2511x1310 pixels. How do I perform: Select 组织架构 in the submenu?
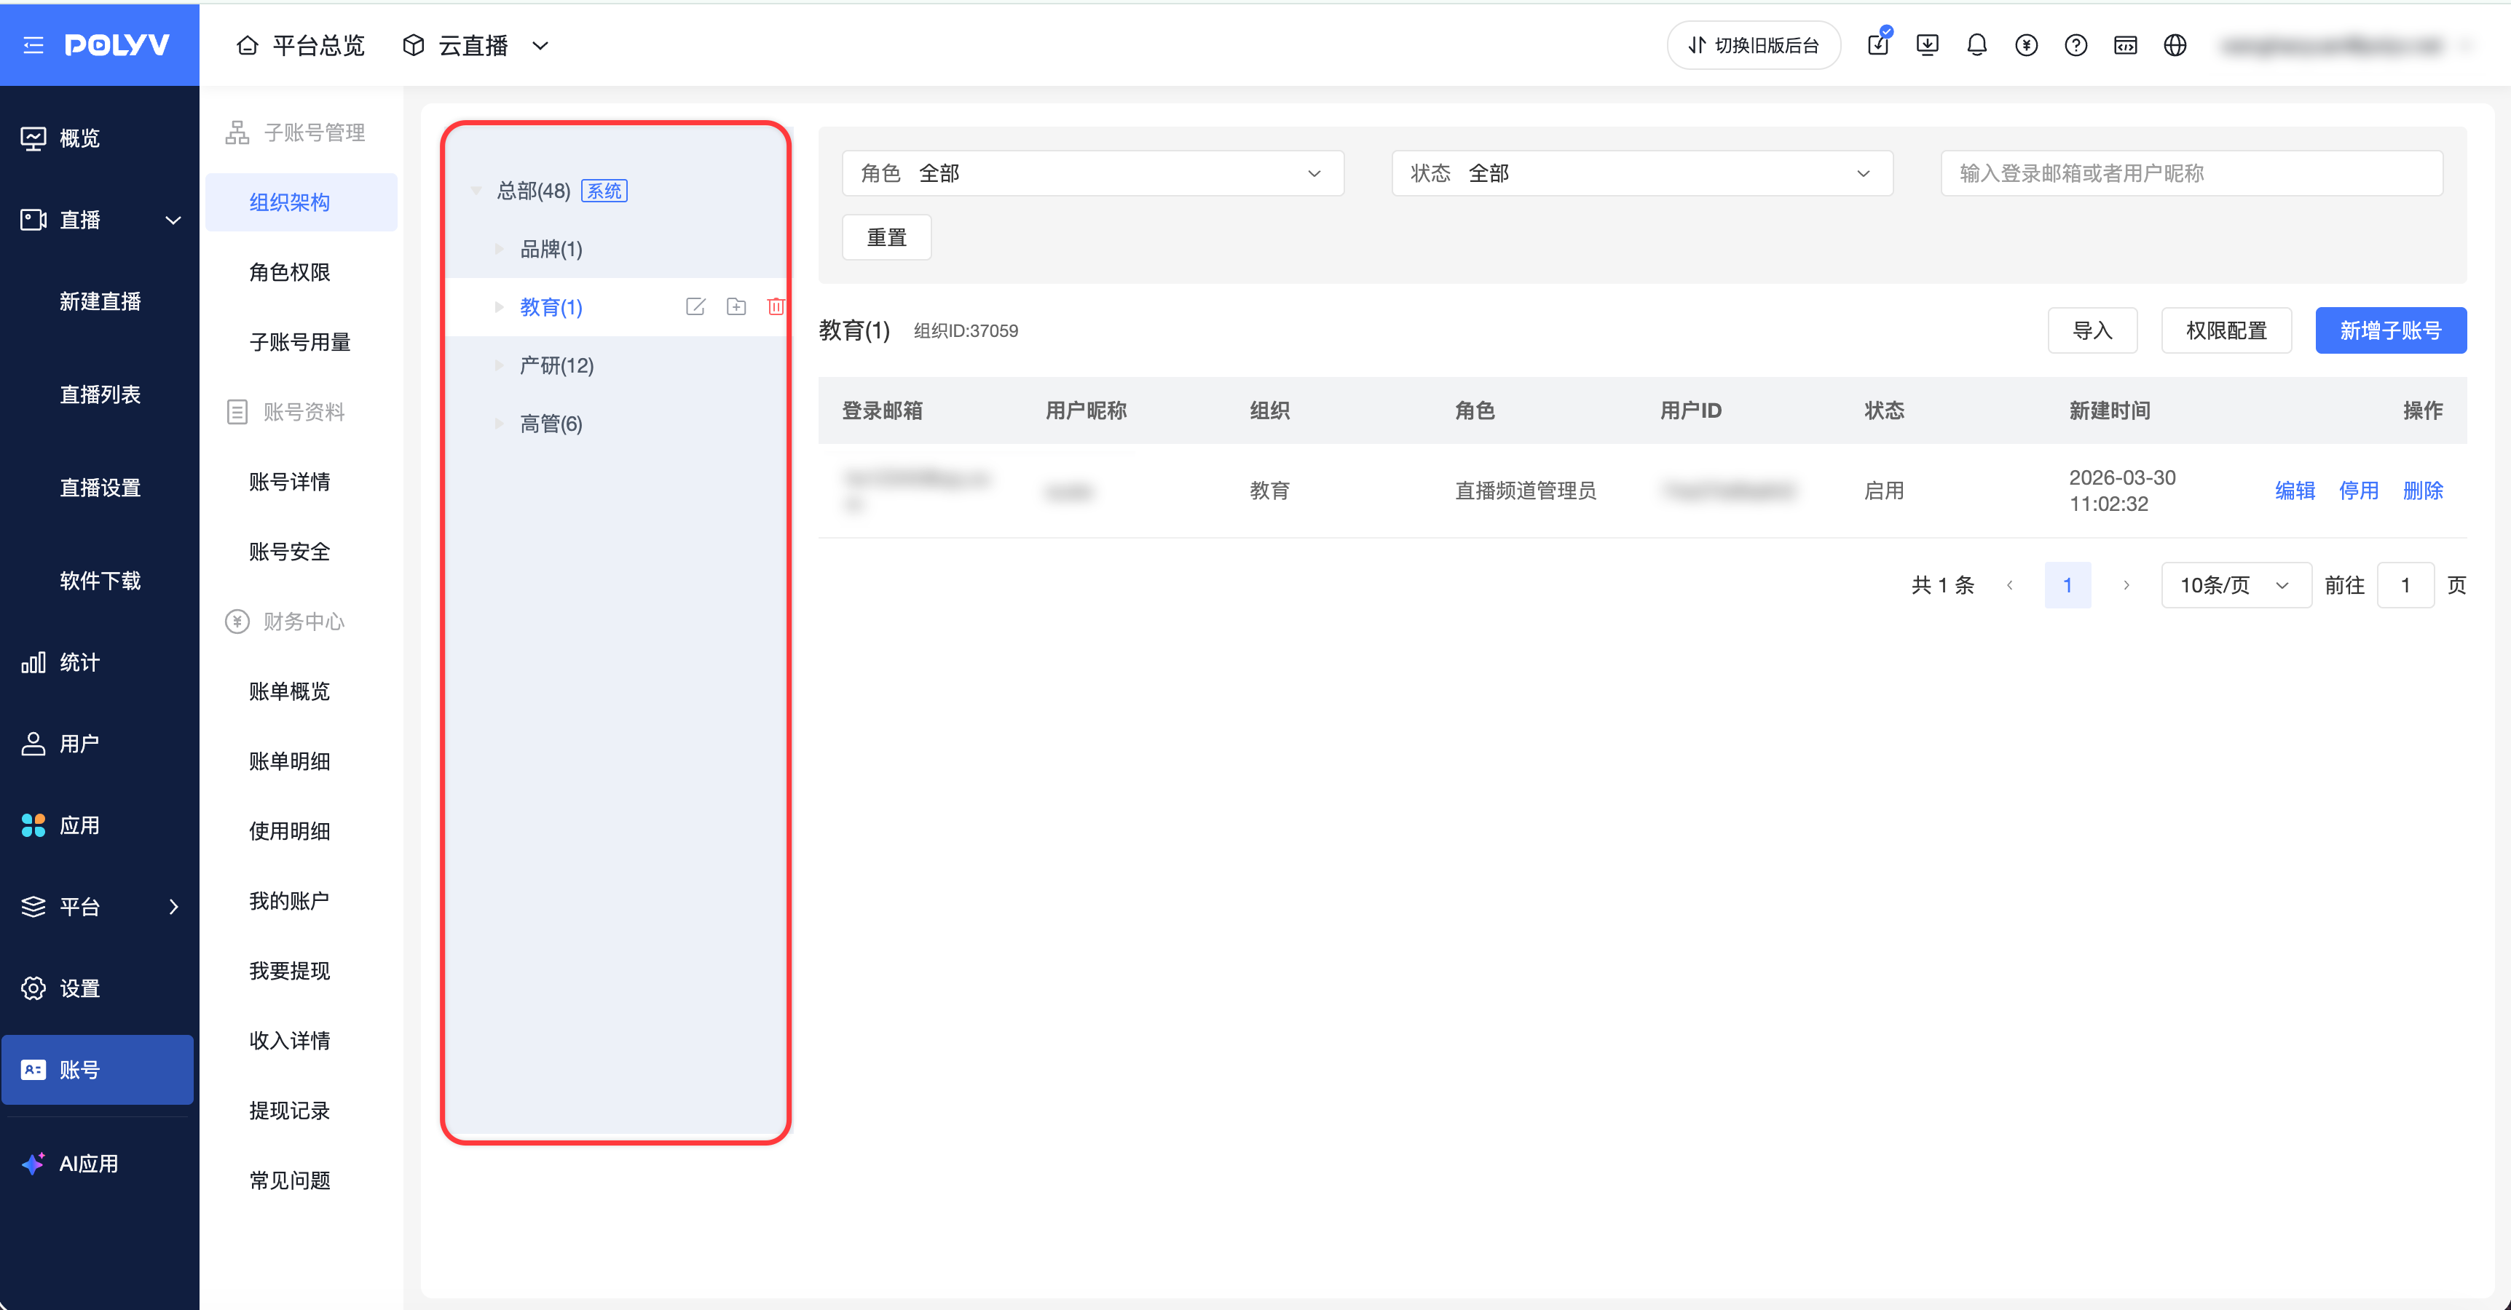[301, 202]
